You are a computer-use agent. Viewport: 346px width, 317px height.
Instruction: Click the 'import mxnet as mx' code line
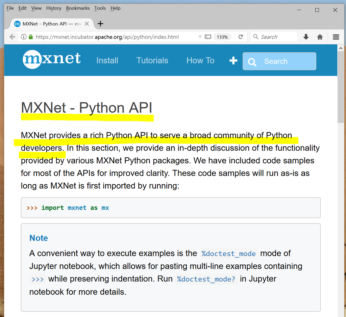click(68, 208)
